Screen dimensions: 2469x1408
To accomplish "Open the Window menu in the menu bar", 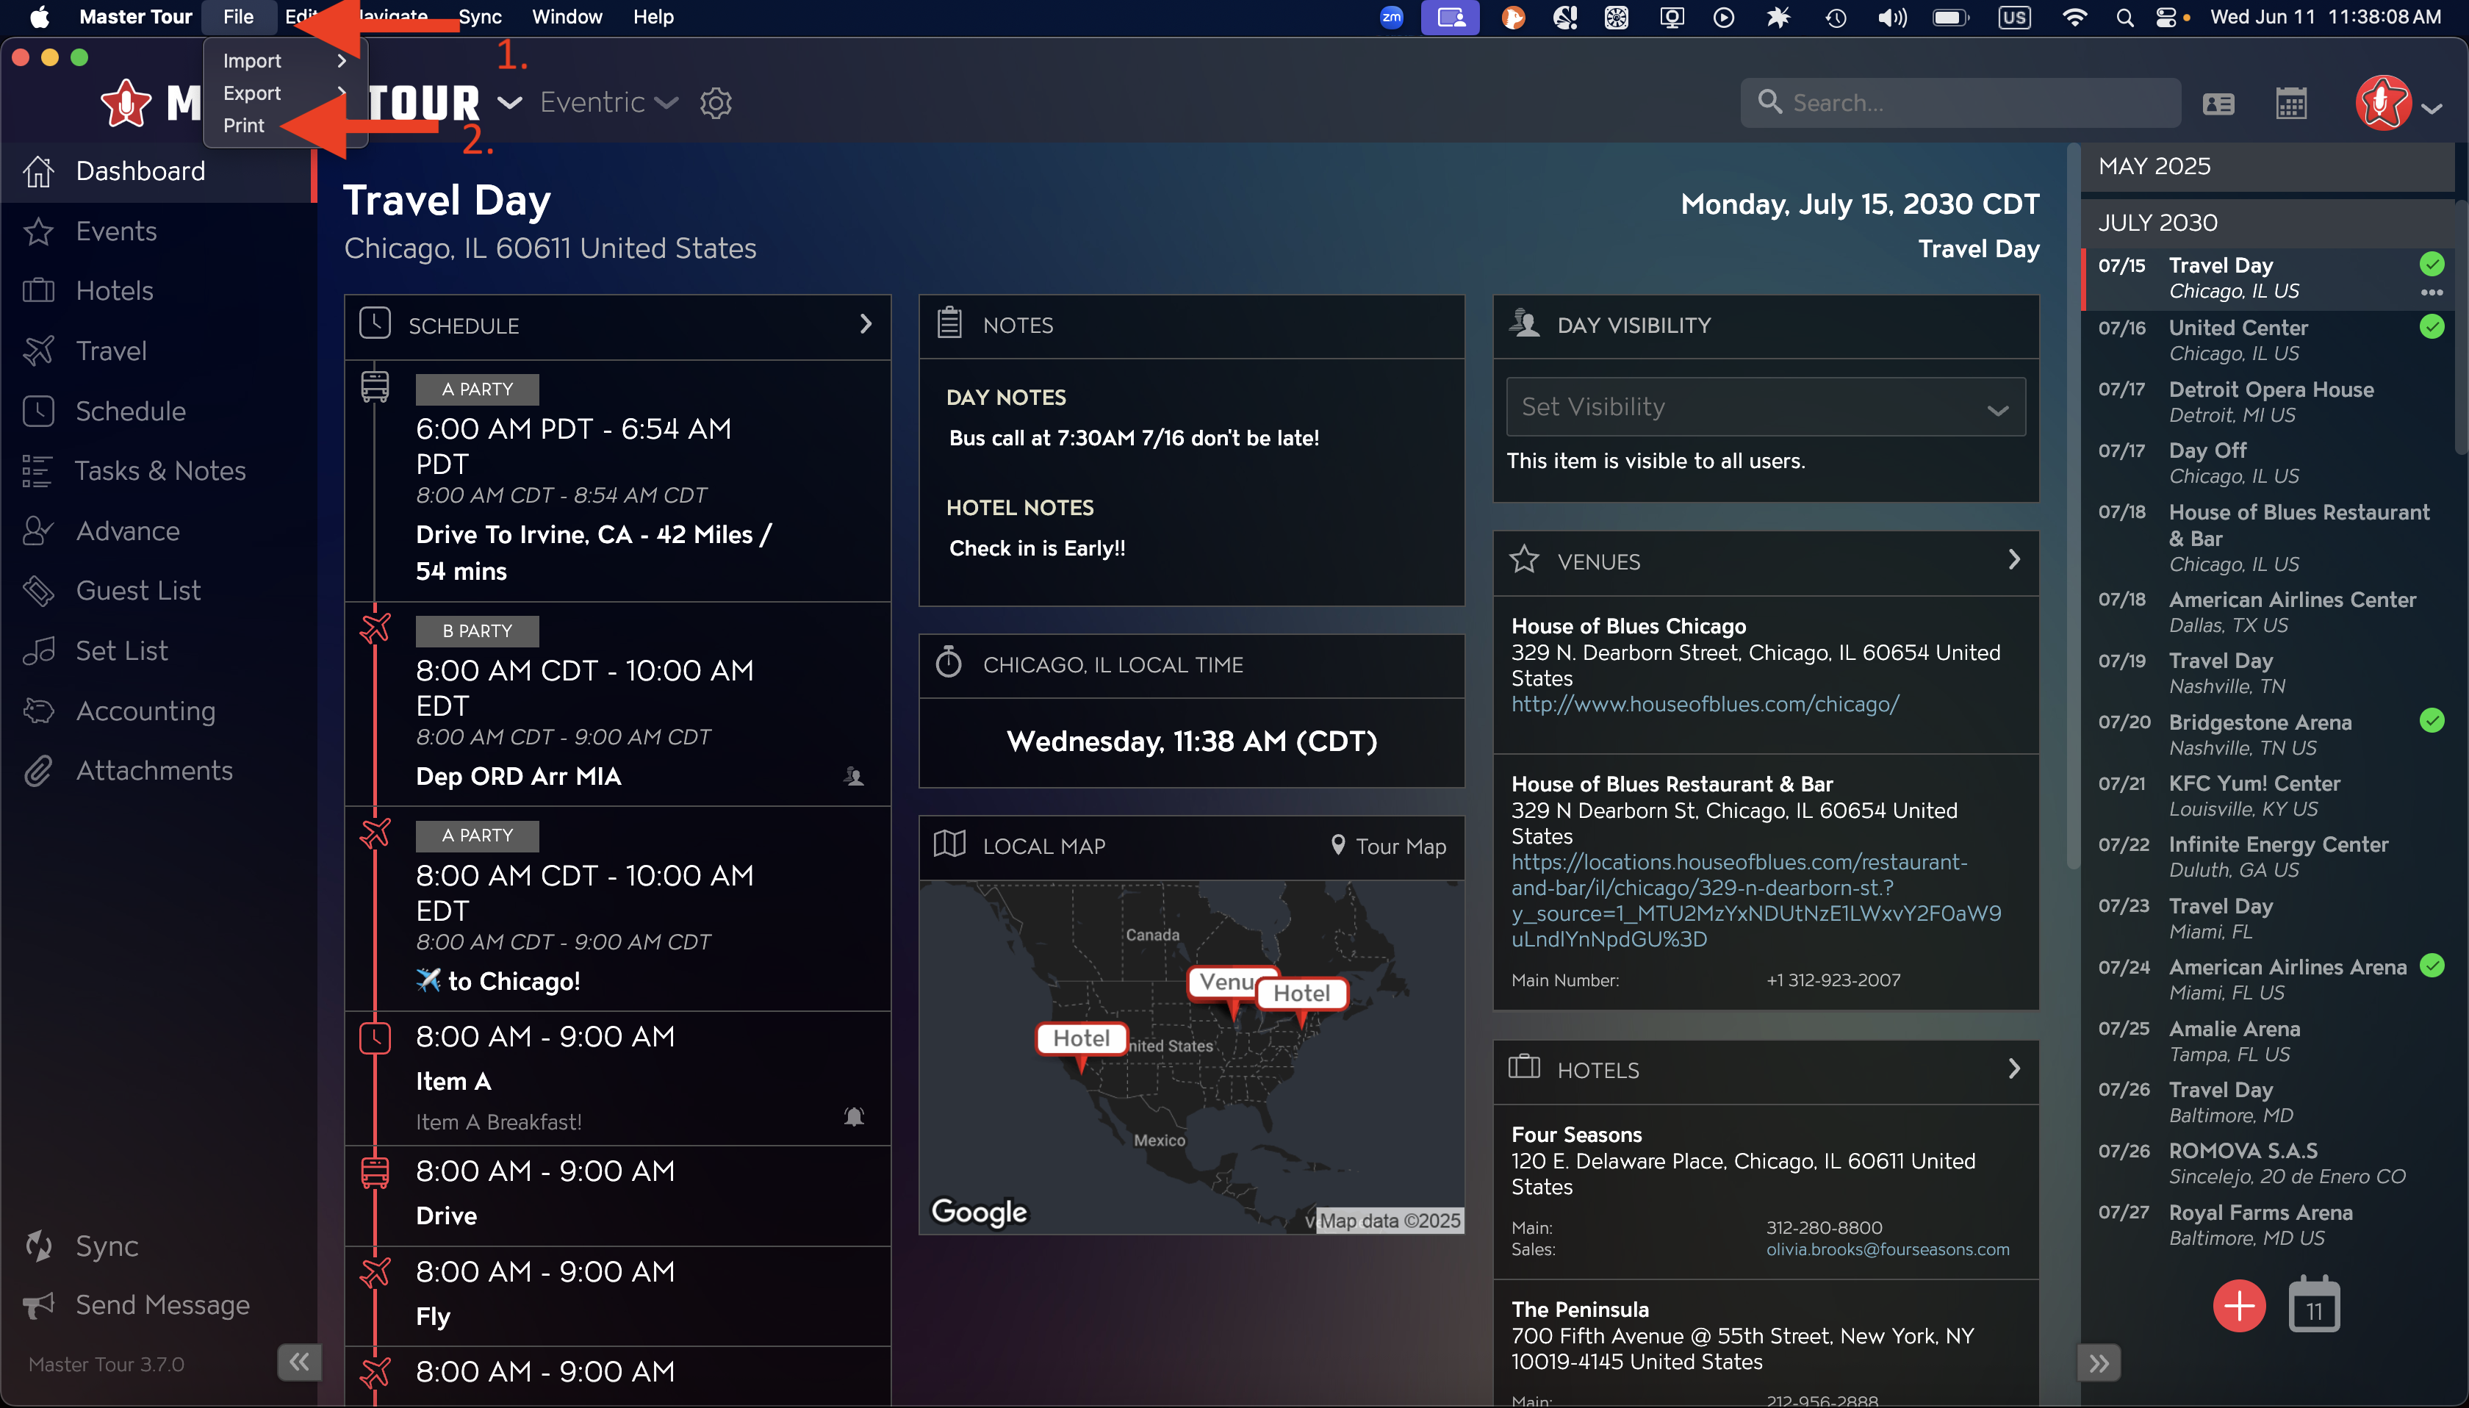I will [567, 18].
